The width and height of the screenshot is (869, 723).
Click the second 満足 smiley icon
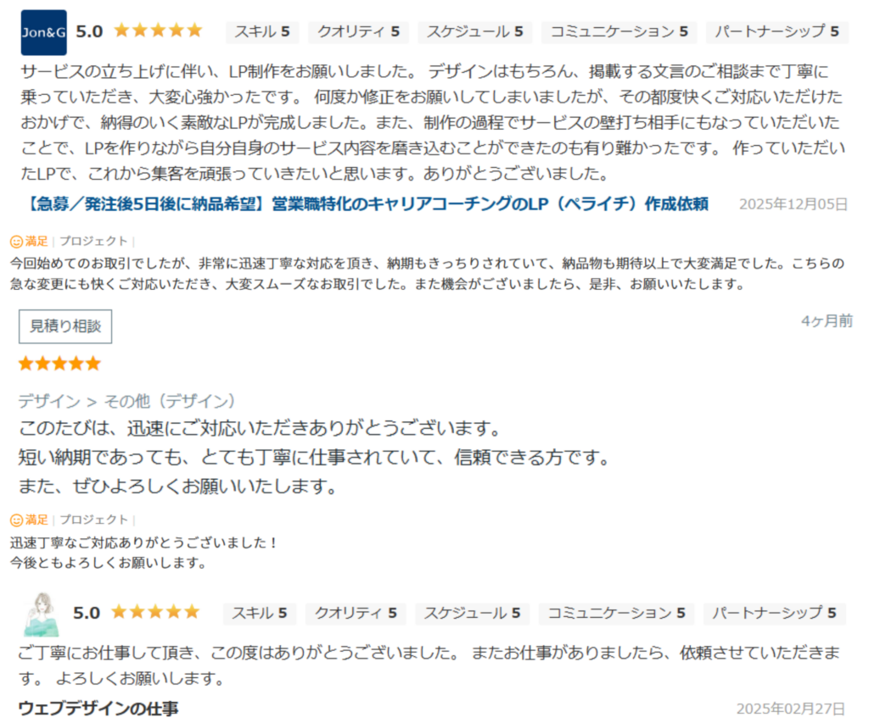(16, 520)
